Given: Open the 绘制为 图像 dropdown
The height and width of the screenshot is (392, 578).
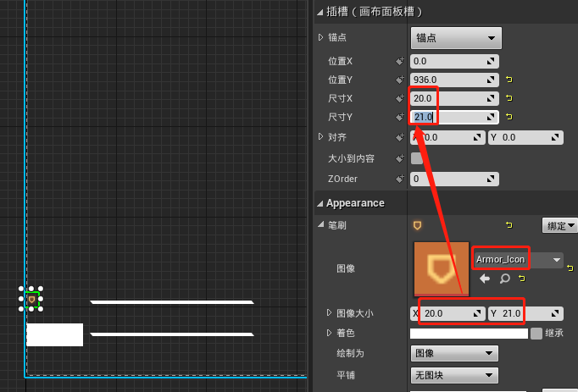Looking at the screenshot, I should tap(454, 353).
